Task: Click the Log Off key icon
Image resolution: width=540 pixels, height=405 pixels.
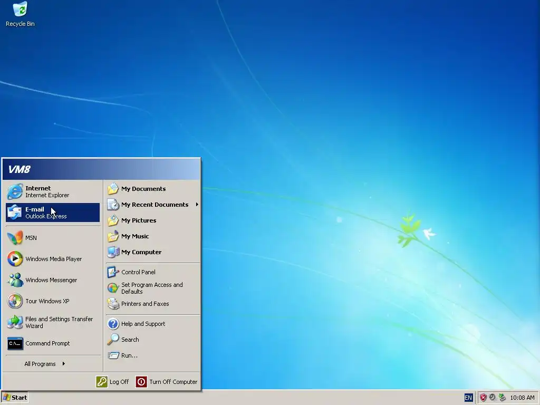Action: (102, 382)
